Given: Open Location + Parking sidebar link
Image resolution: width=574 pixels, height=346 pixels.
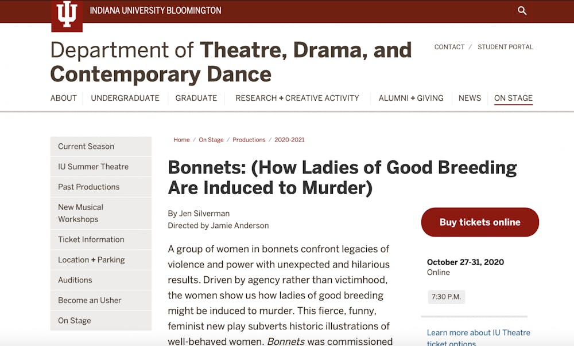Looking at the screenshot, I should pyautogui.click(x=100, y=259).
